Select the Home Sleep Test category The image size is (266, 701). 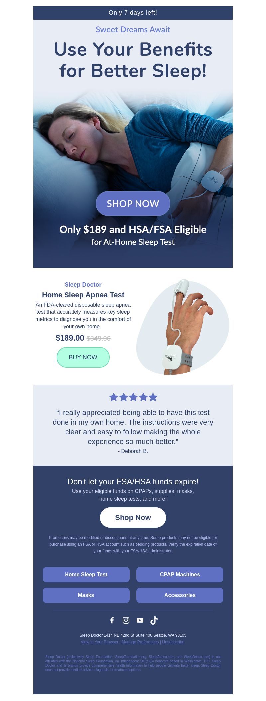tap(86, 575)
